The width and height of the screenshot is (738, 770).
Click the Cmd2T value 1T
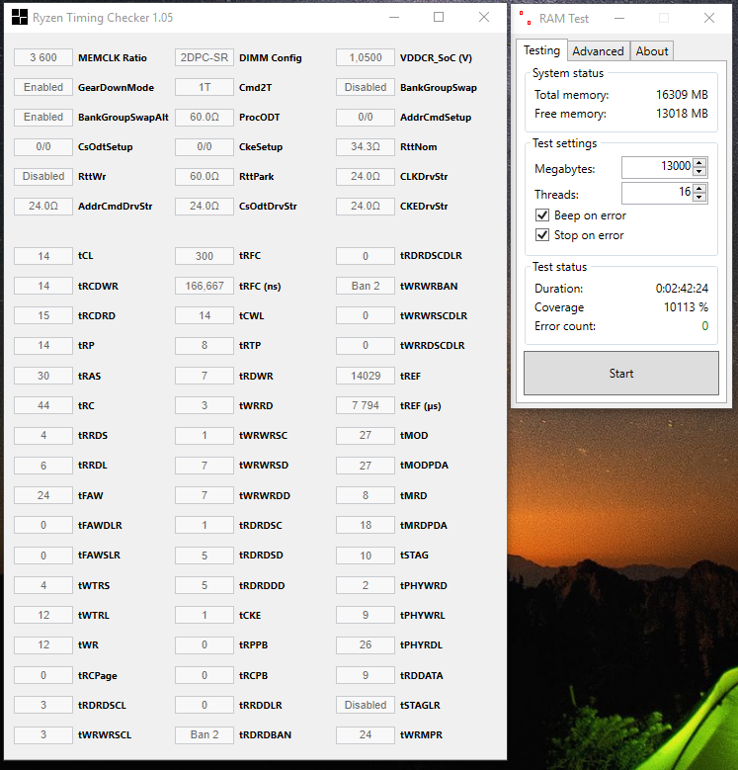click(205, 87)
